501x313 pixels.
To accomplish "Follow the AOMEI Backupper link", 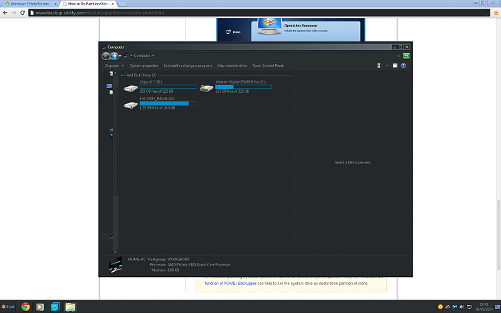I will pyautogui.click(x=230, y=284).
